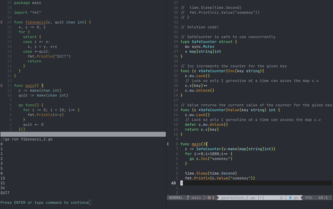333x209 pixels.
Task: Click the 95% scroll position indicator
Action: click(x=309, y=198)
